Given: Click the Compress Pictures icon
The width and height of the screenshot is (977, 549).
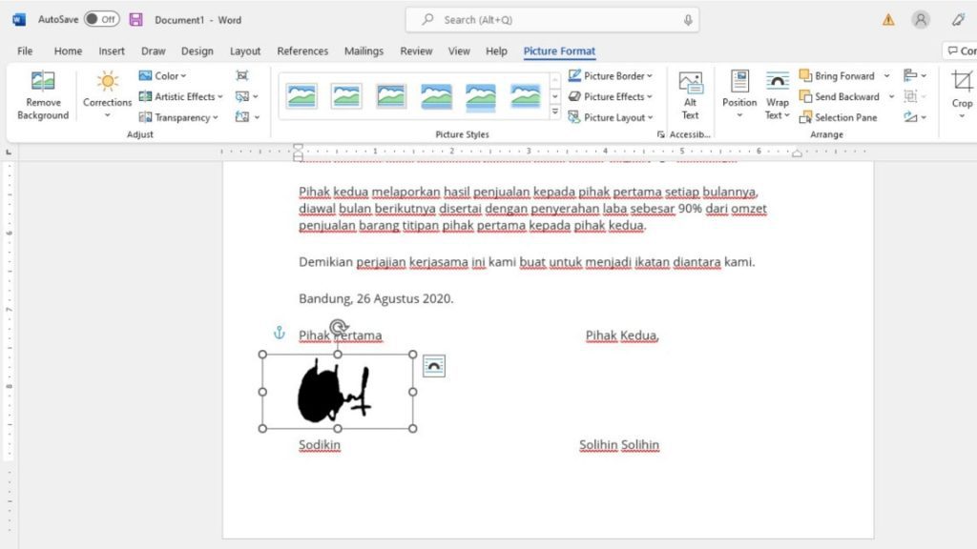Looking at the screenshot, I should tap(242, 75).
